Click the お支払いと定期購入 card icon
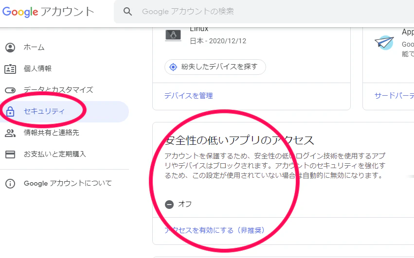Viewport: 414px width, 258px height. click(x=10, y=155)
